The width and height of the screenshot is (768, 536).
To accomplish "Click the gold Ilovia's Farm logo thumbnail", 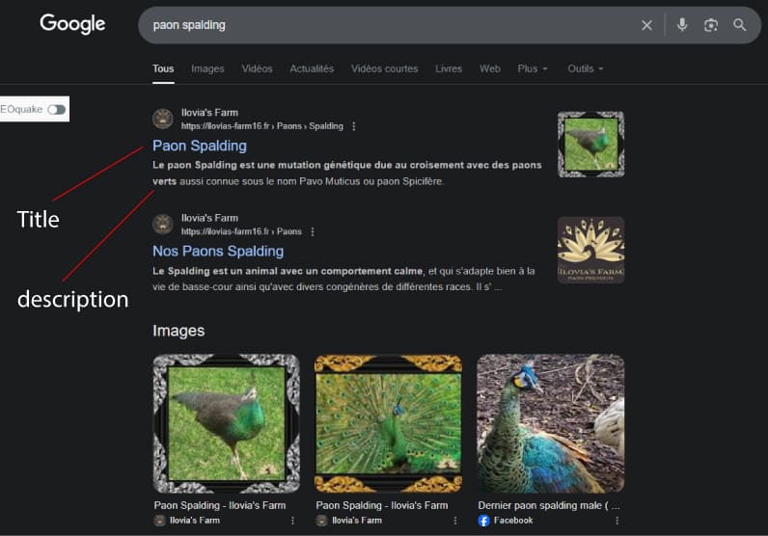I will coord(590,250).
